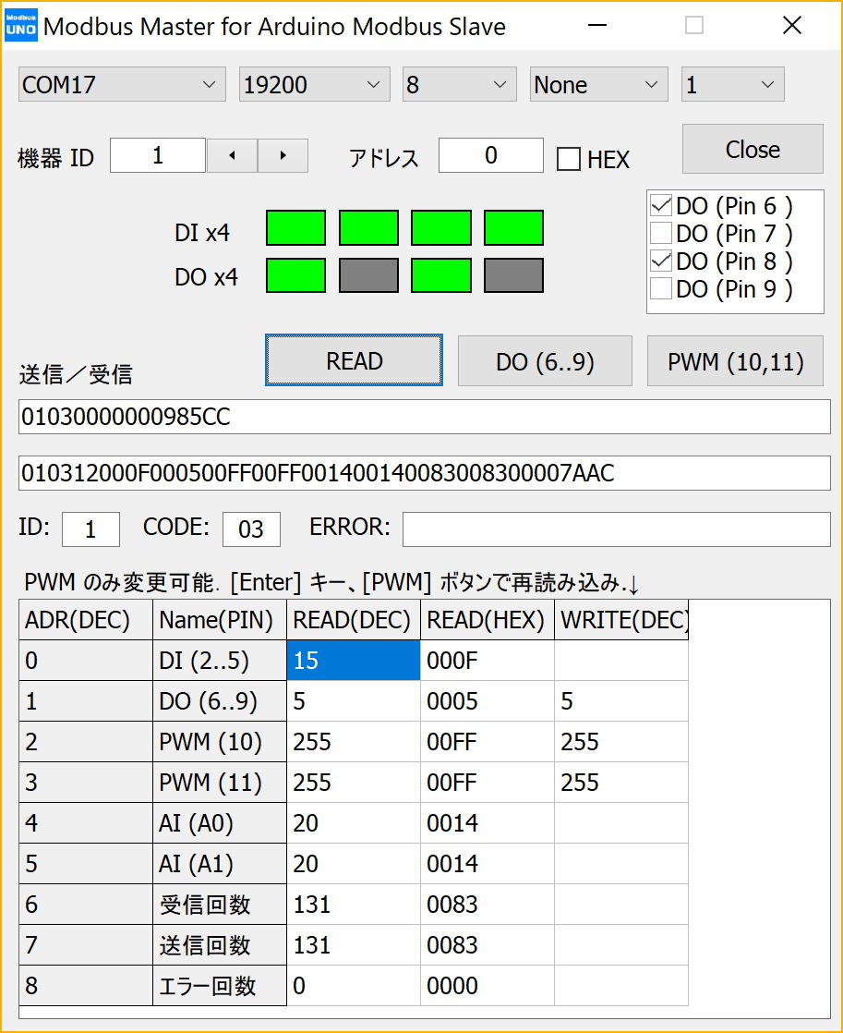Viewport: 843px width, 1033px height.
Task: Select the PWM (10) name cell
Action: click(220, 742)
